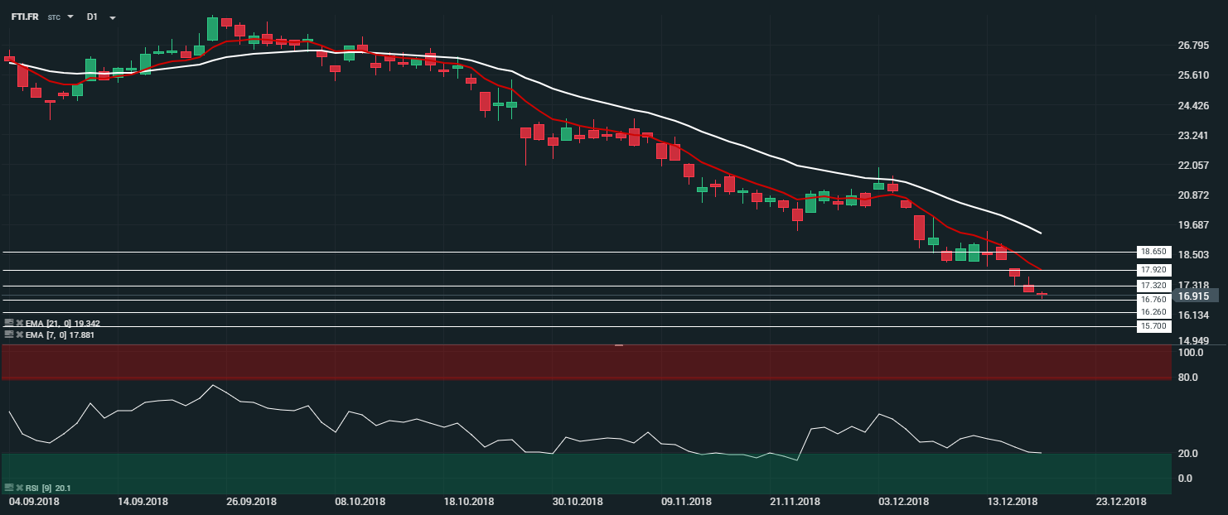The height and width of the screenshot is (515, 1228).
Task: Remove the RSI indicator
Action: click(20, 488)
